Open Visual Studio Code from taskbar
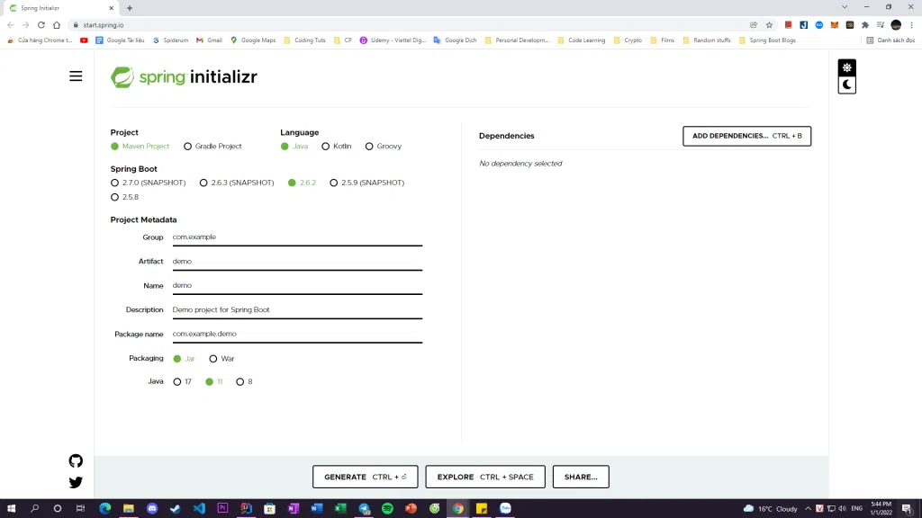922x518 pixels. [199, 508]
